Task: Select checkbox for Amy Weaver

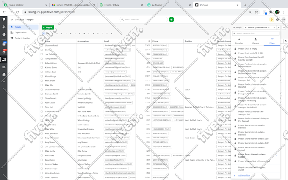Action: (x=42, y=142)
